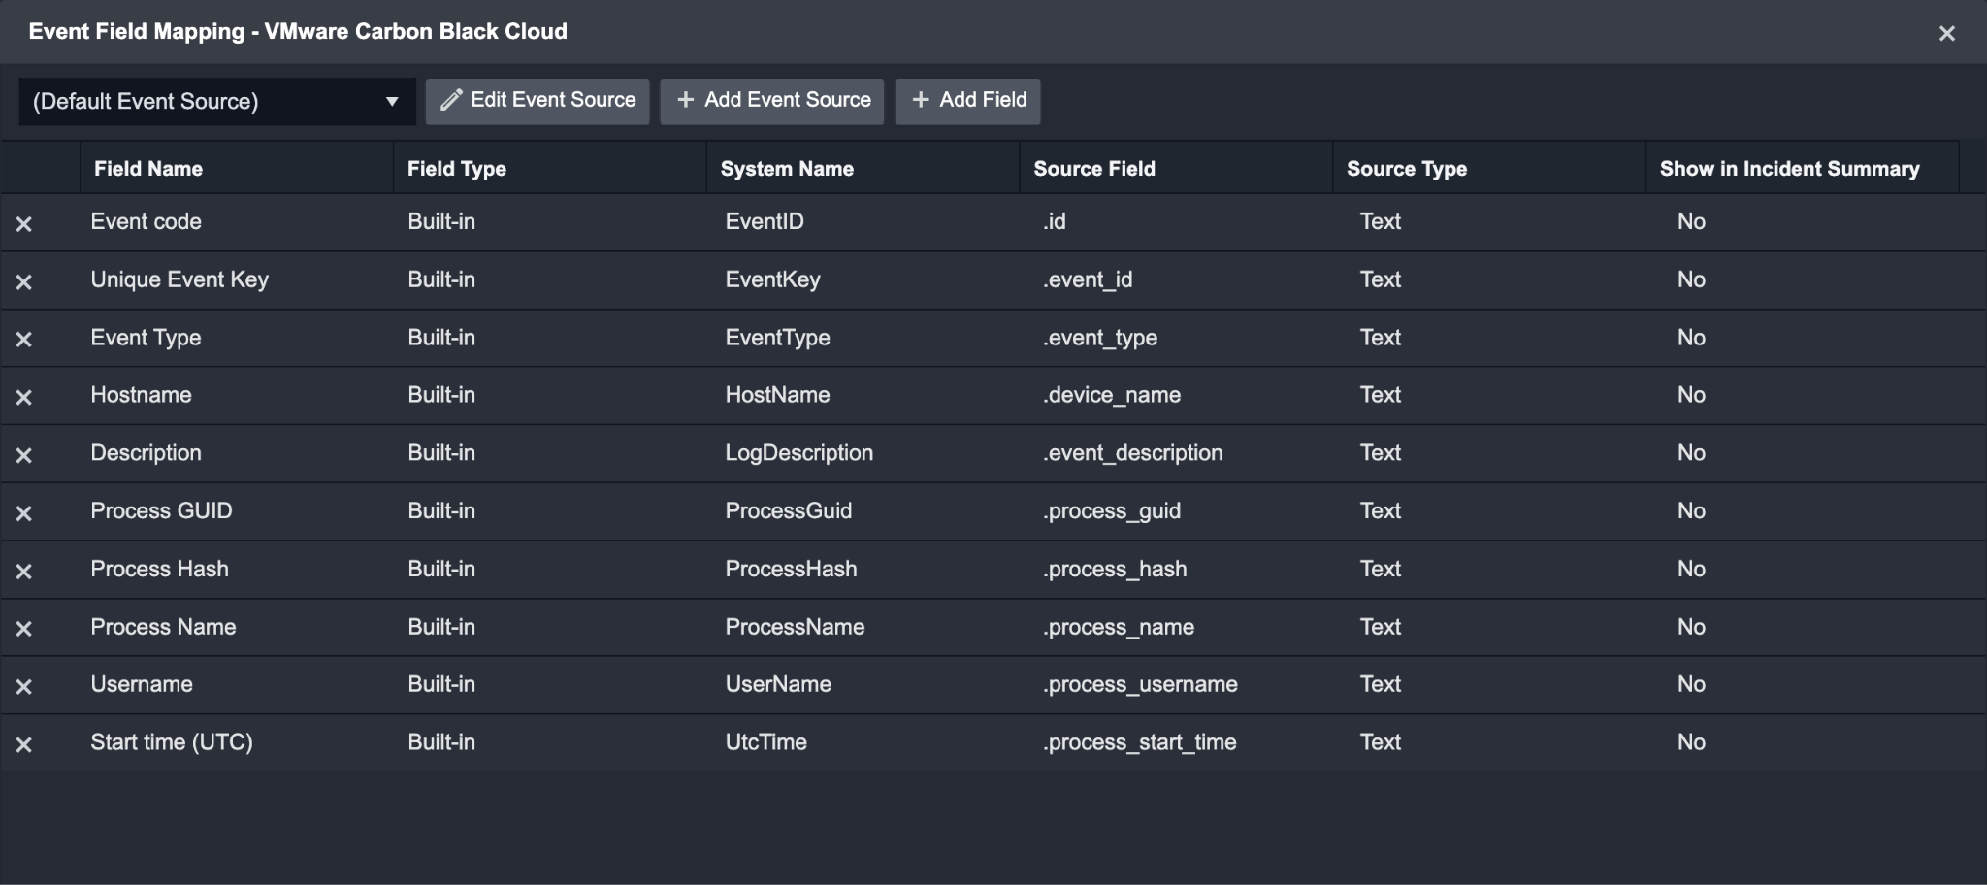Click the 'Process GUID' field name
Viewport: 1987px width, 885px height.
click(161, 510)
